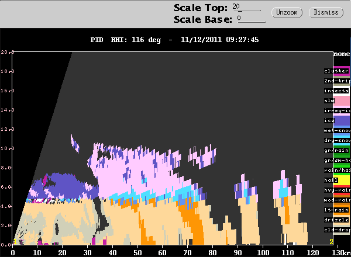Image resolution: width=351 pixels, height=257 pixels.
Task: Click the wet-snow legend entry
Action: pyautogui.click(x=337, y=130)
